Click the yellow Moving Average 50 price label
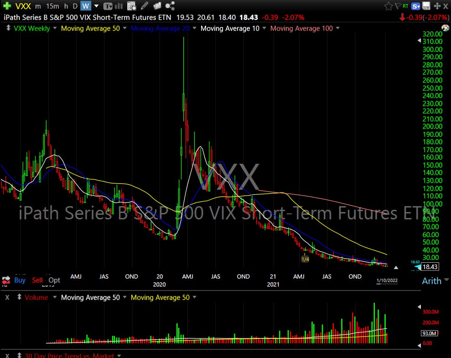 90,28
